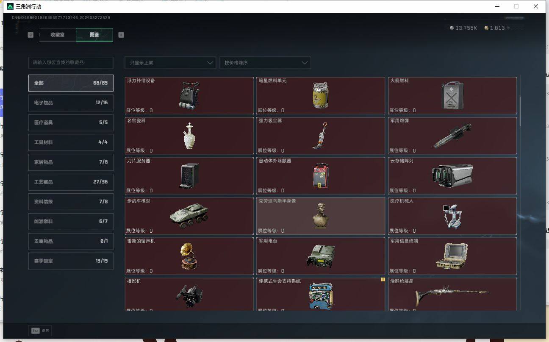Open the 暗星燃料单元 canister item

point(321,96)
